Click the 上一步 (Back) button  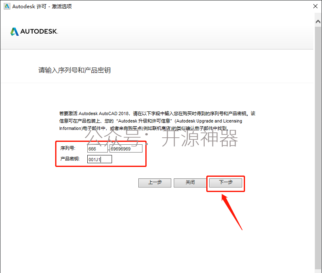pos(155,183)
